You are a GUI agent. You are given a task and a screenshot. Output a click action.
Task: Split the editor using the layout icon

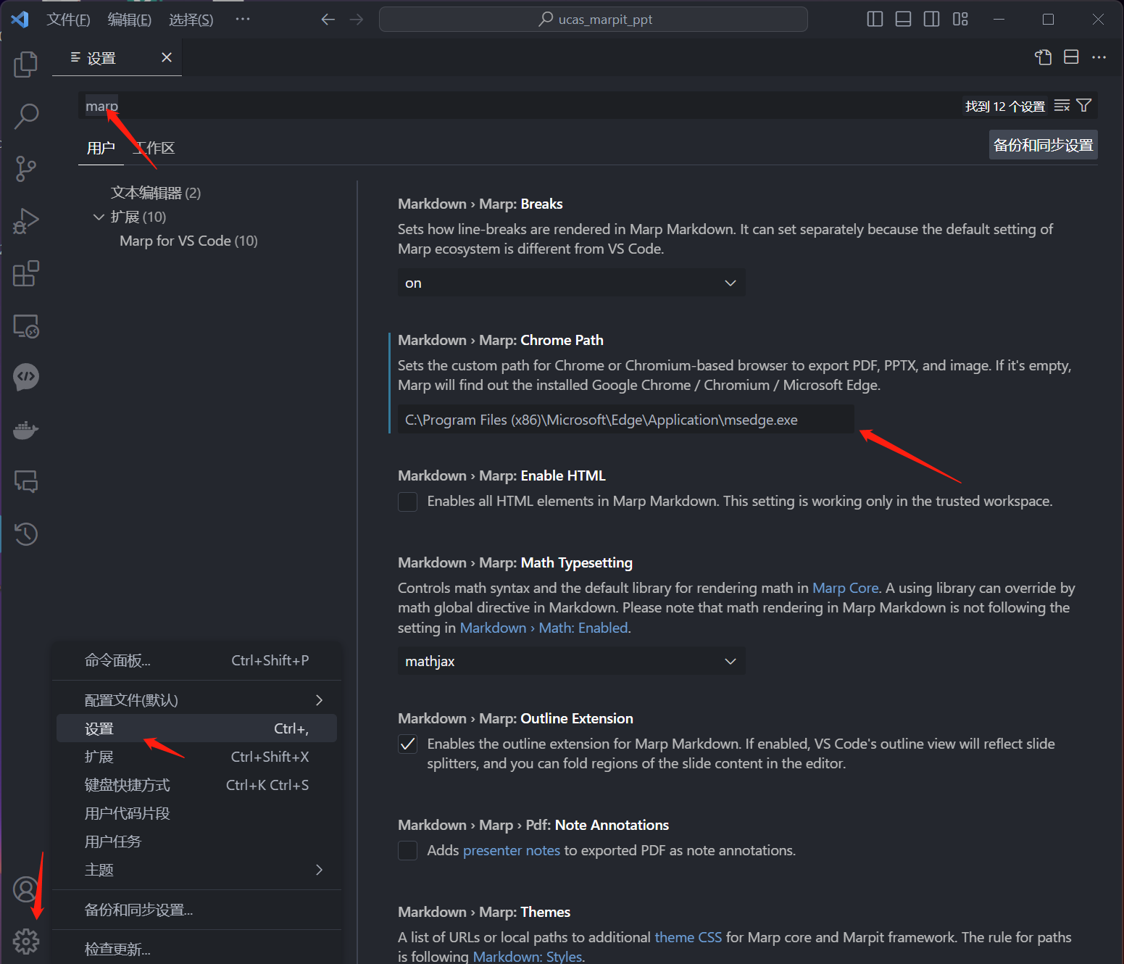coord(1071,57)
